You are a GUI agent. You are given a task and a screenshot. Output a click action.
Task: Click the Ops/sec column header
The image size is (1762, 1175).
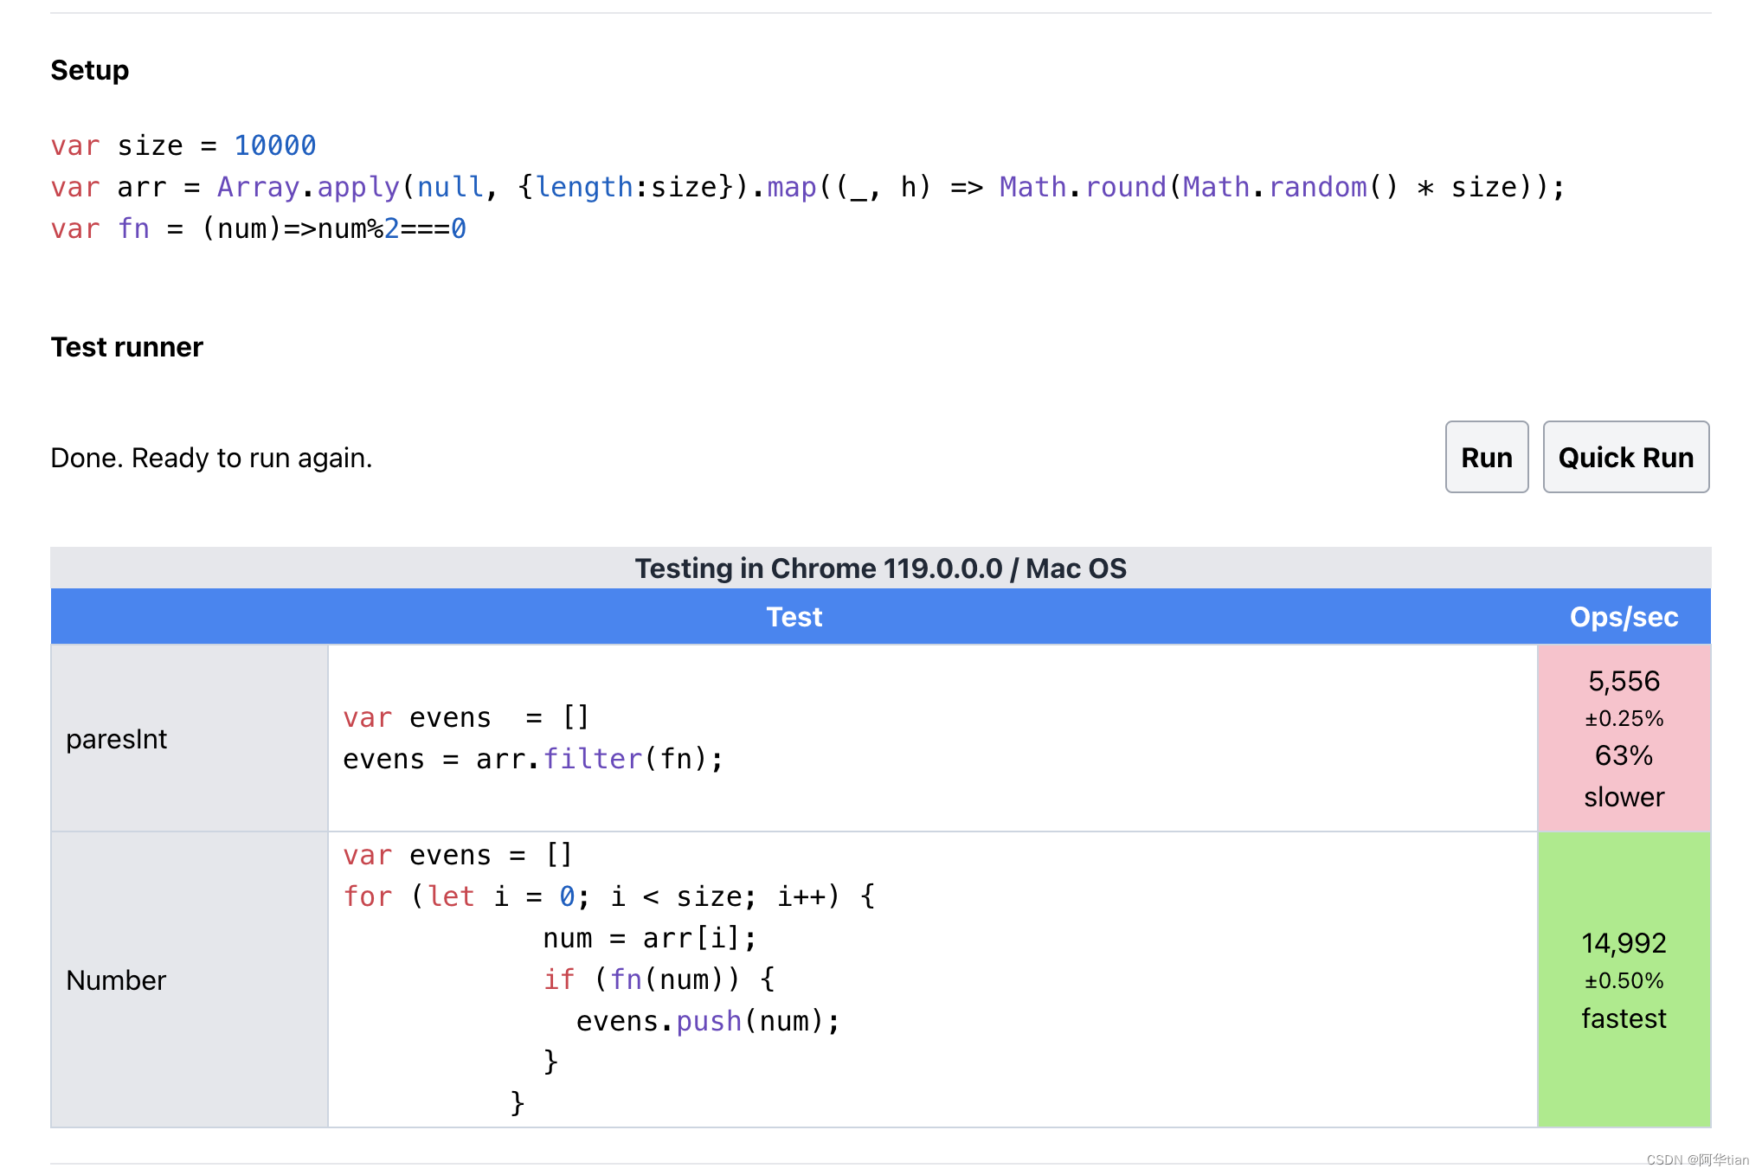click(1623, 617)
